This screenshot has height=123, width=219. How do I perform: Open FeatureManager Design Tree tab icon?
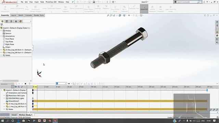(x=2, y=21)
